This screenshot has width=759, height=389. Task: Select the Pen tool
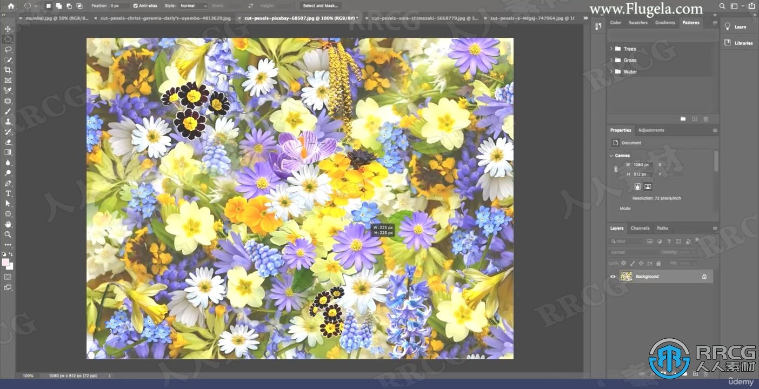8,183
